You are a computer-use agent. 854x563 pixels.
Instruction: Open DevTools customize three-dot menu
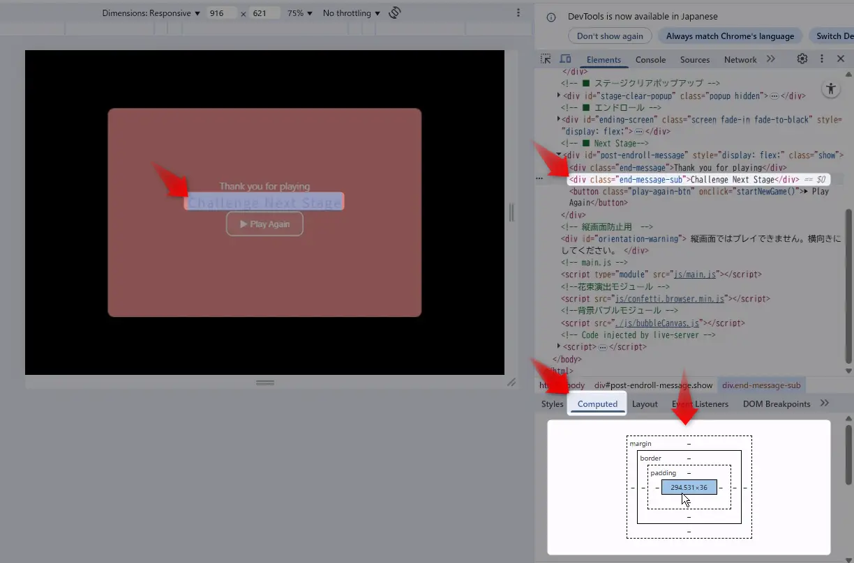click(x=822, y=59)
